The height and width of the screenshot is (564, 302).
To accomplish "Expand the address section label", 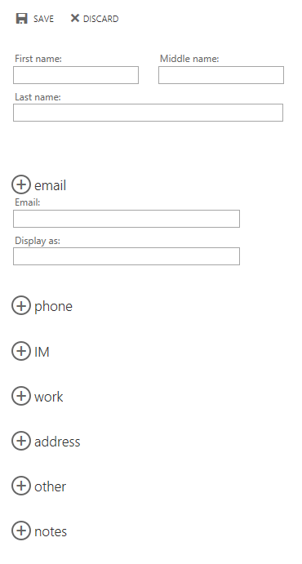I will tap(57, 442).
